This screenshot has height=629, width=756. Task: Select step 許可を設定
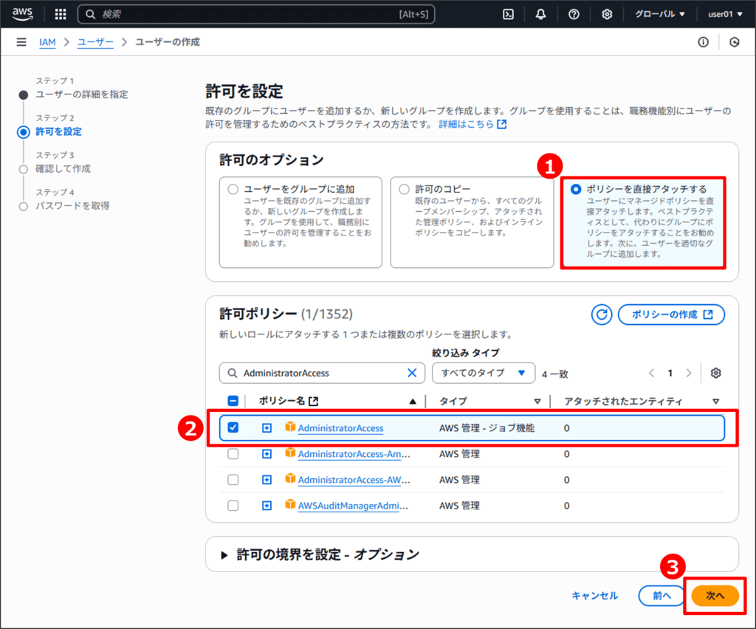click(x=58, y=131)
